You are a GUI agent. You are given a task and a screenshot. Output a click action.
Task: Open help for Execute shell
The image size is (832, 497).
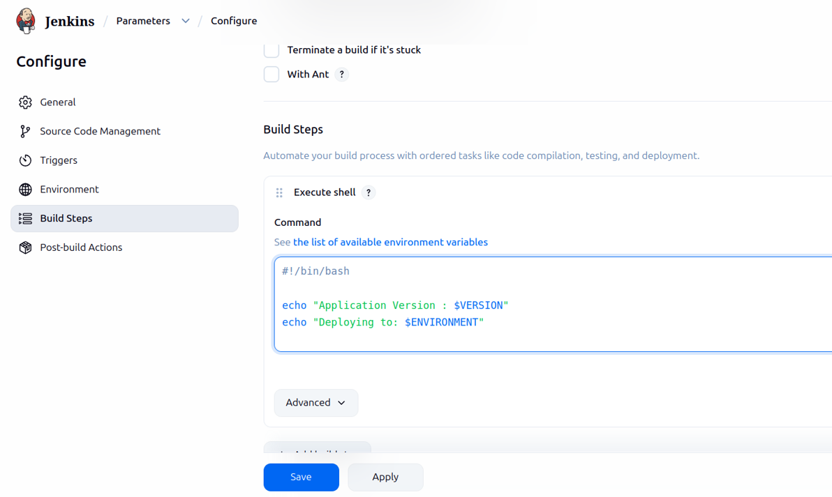click(x=369, y=192)
